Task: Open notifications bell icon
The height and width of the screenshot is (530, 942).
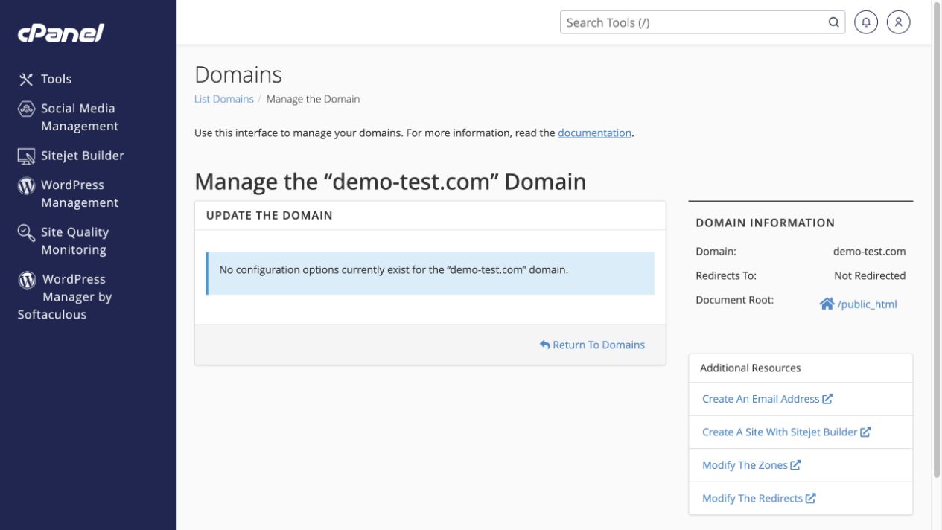Action: [x=866, y=22]
